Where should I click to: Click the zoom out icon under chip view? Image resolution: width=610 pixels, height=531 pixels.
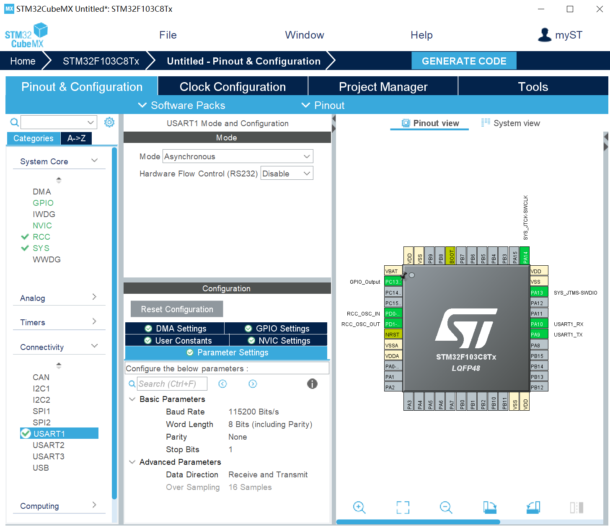[446, 508]
